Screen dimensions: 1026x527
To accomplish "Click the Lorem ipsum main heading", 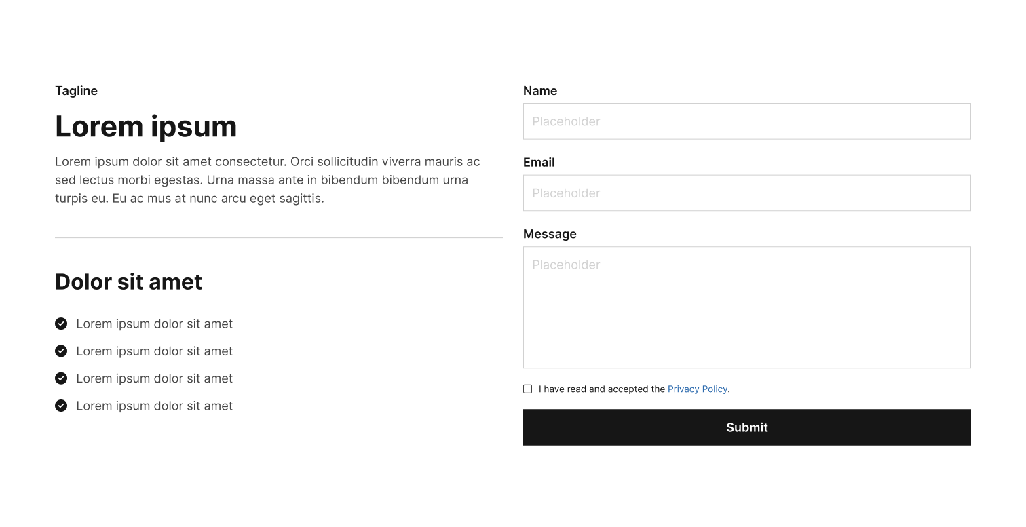I will tap(146, 127).
